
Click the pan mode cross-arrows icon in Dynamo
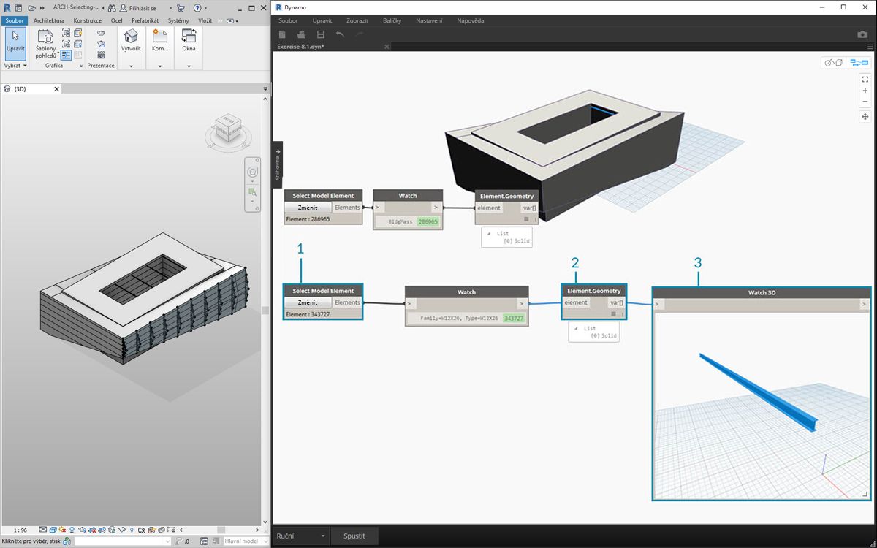click(x=865, y=117)
